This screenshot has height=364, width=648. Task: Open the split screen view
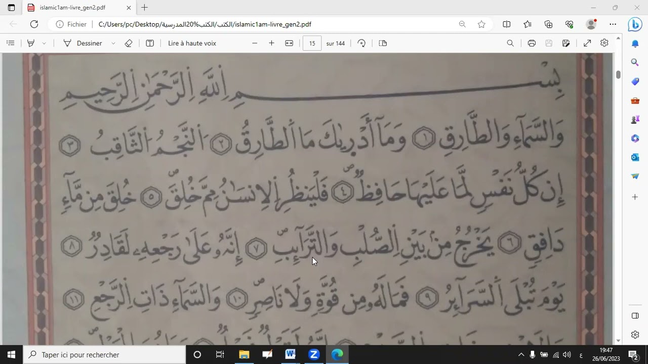tap(506, 24)
